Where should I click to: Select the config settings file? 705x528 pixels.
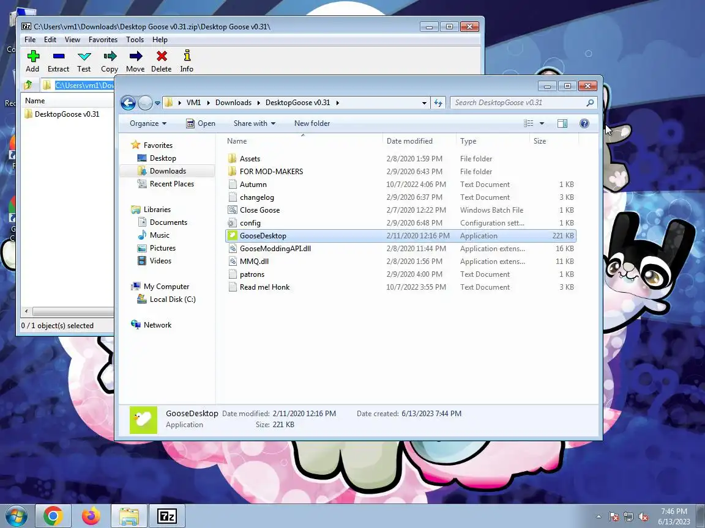click(x=400, y=222)
